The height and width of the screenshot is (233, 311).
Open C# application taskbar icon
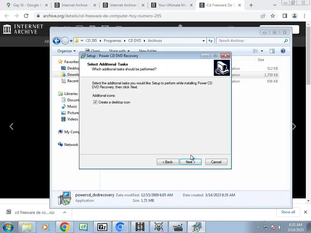(84, 227)
